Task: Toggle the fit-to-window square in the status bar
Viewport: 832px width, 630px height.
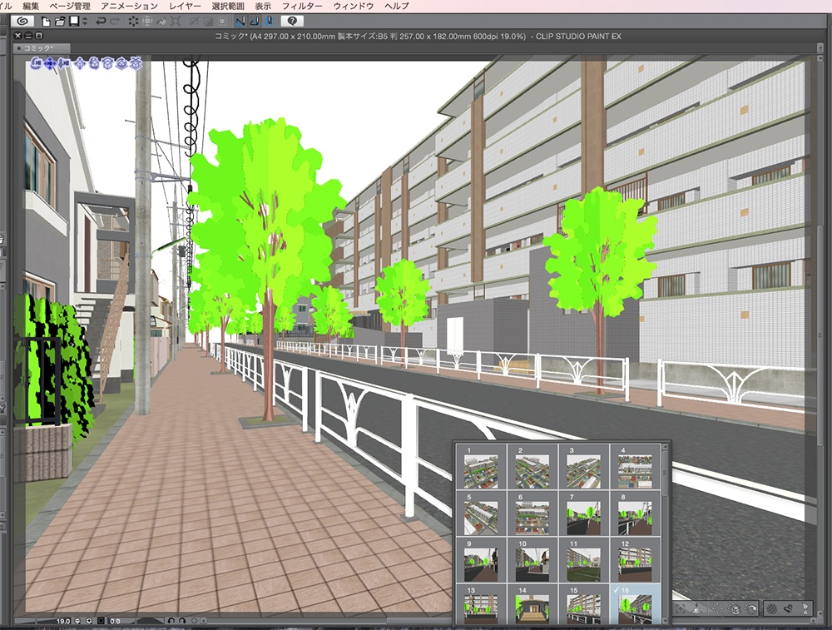Action: click(101, 622)
